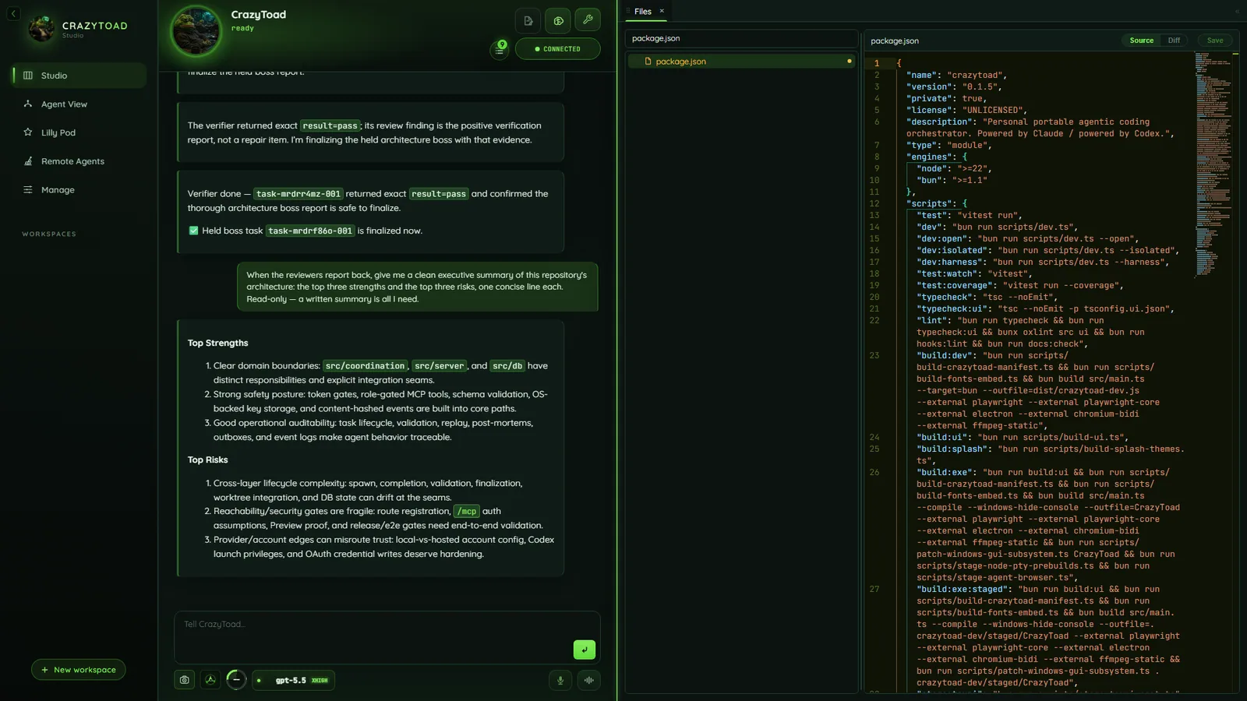Collapse the sidebar with back chevron
This screenshot has height=701, width=1247.
click(x=13, y=14)
